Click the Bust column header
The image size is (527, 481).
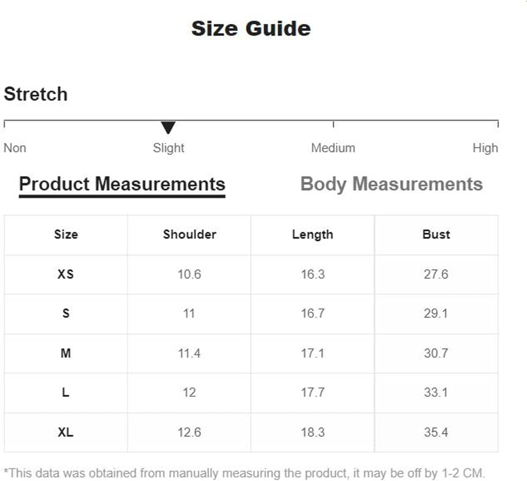436,234
